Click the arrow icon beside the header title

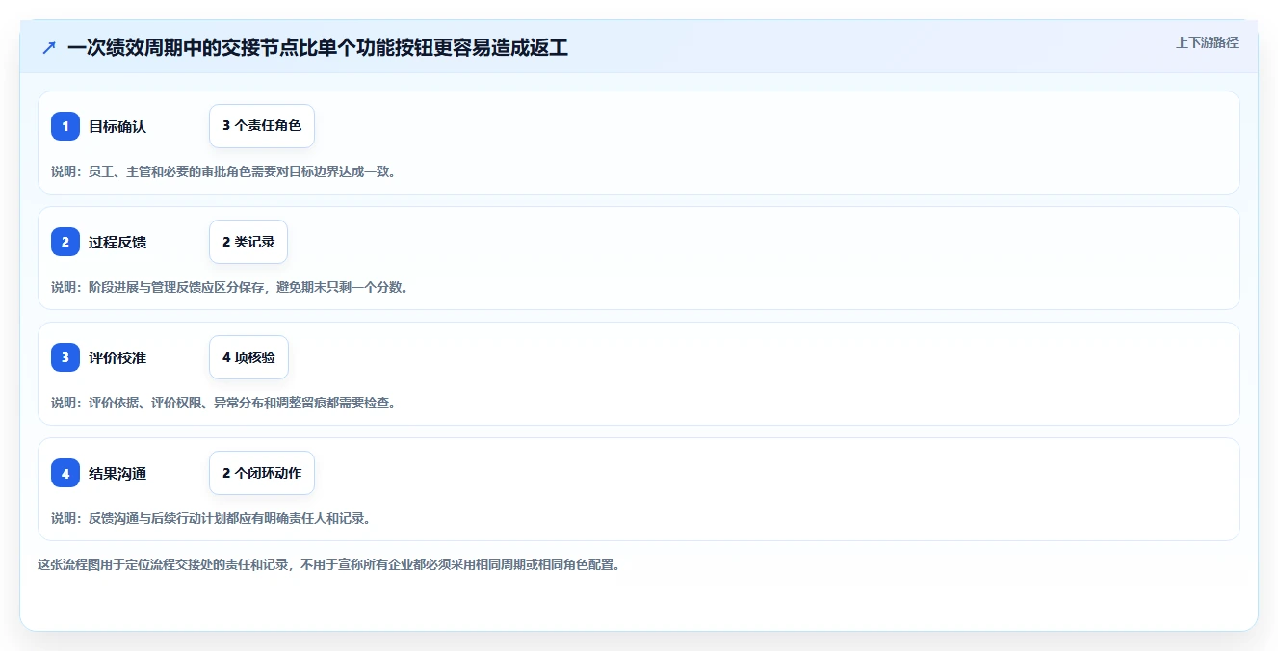[49, 47]
